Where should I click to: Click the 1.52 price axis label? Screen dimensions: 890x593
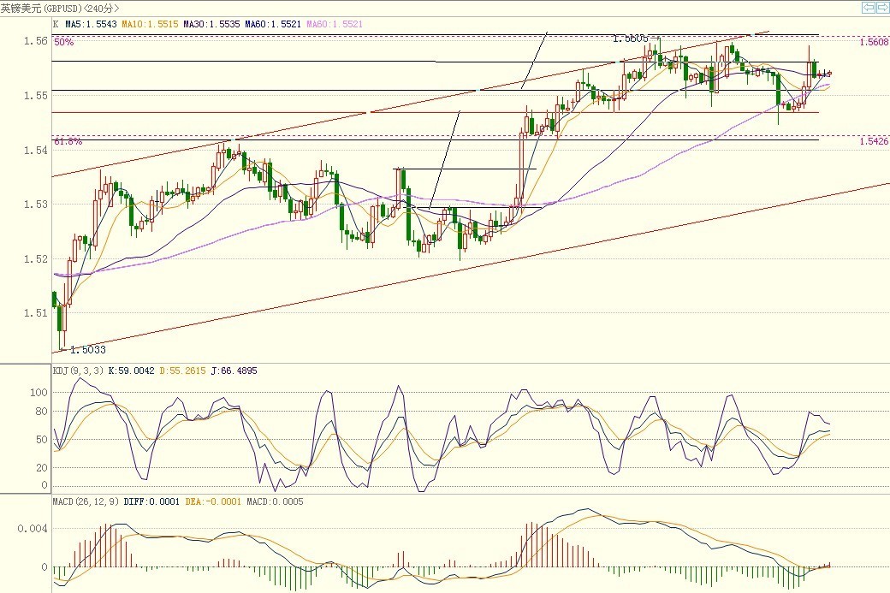(x=35, y=258)
